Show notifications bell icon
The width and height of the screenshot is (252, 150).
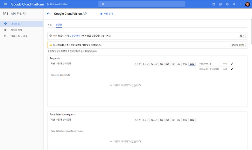coord(234,4)
